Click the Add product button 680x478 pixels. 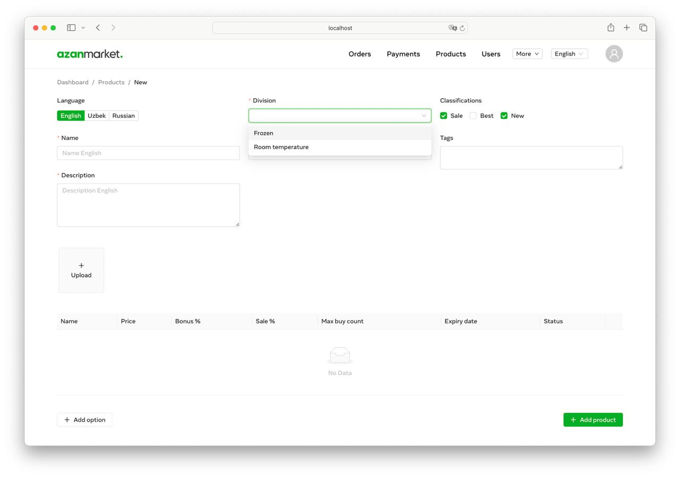[x=593, y=420]
